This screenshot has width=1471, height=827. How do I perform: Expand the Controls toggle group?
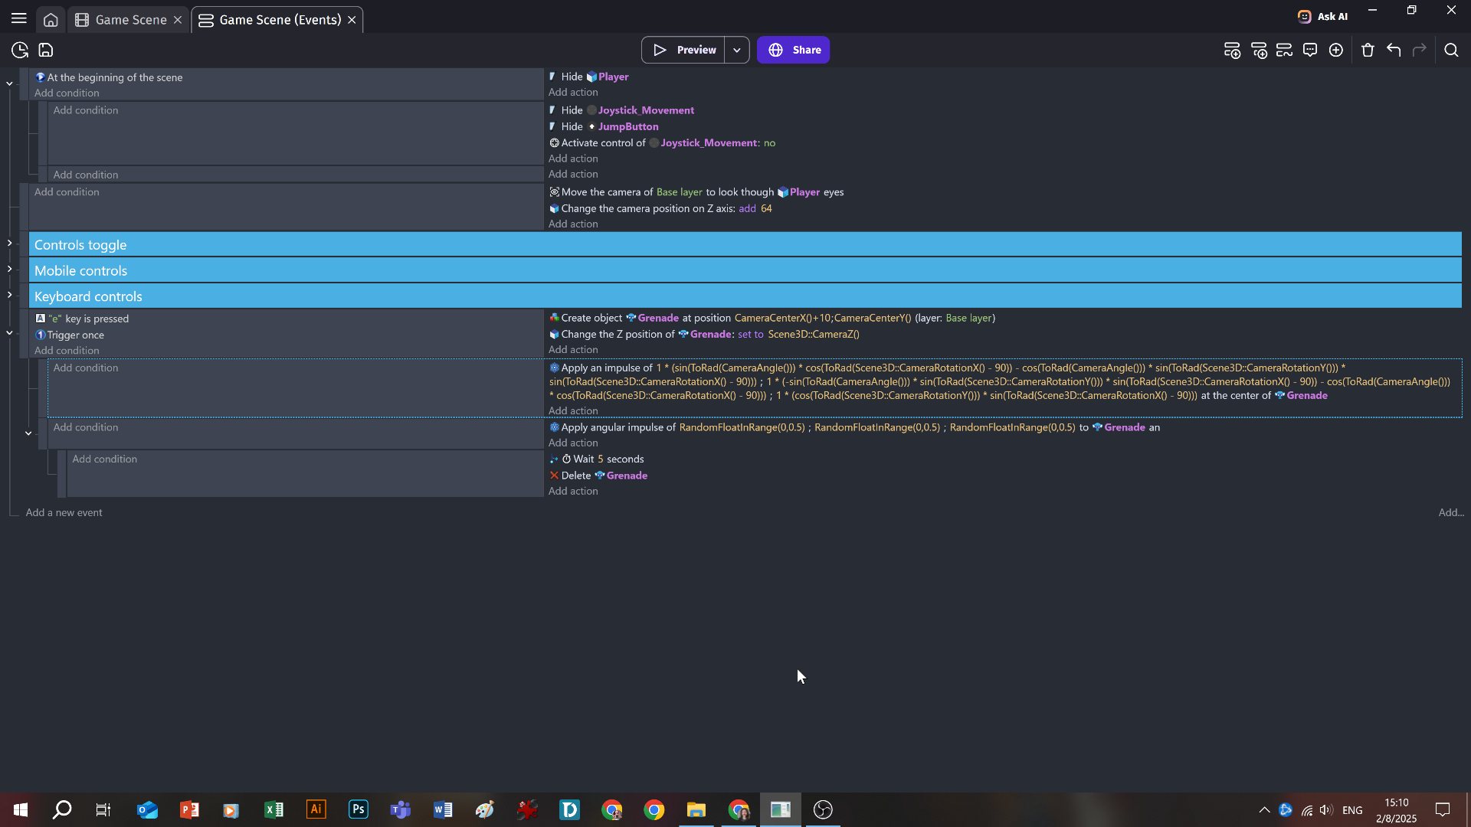click(9, 244)
